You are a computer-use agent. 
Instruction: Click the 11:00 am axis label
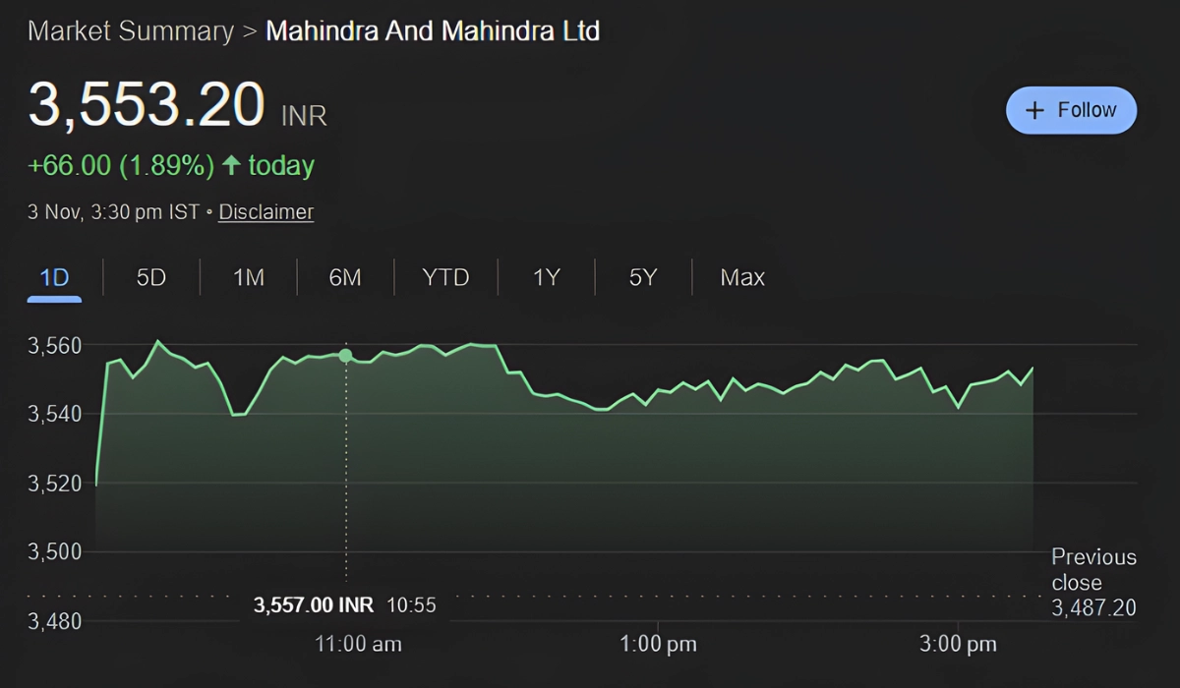[358, 645]
